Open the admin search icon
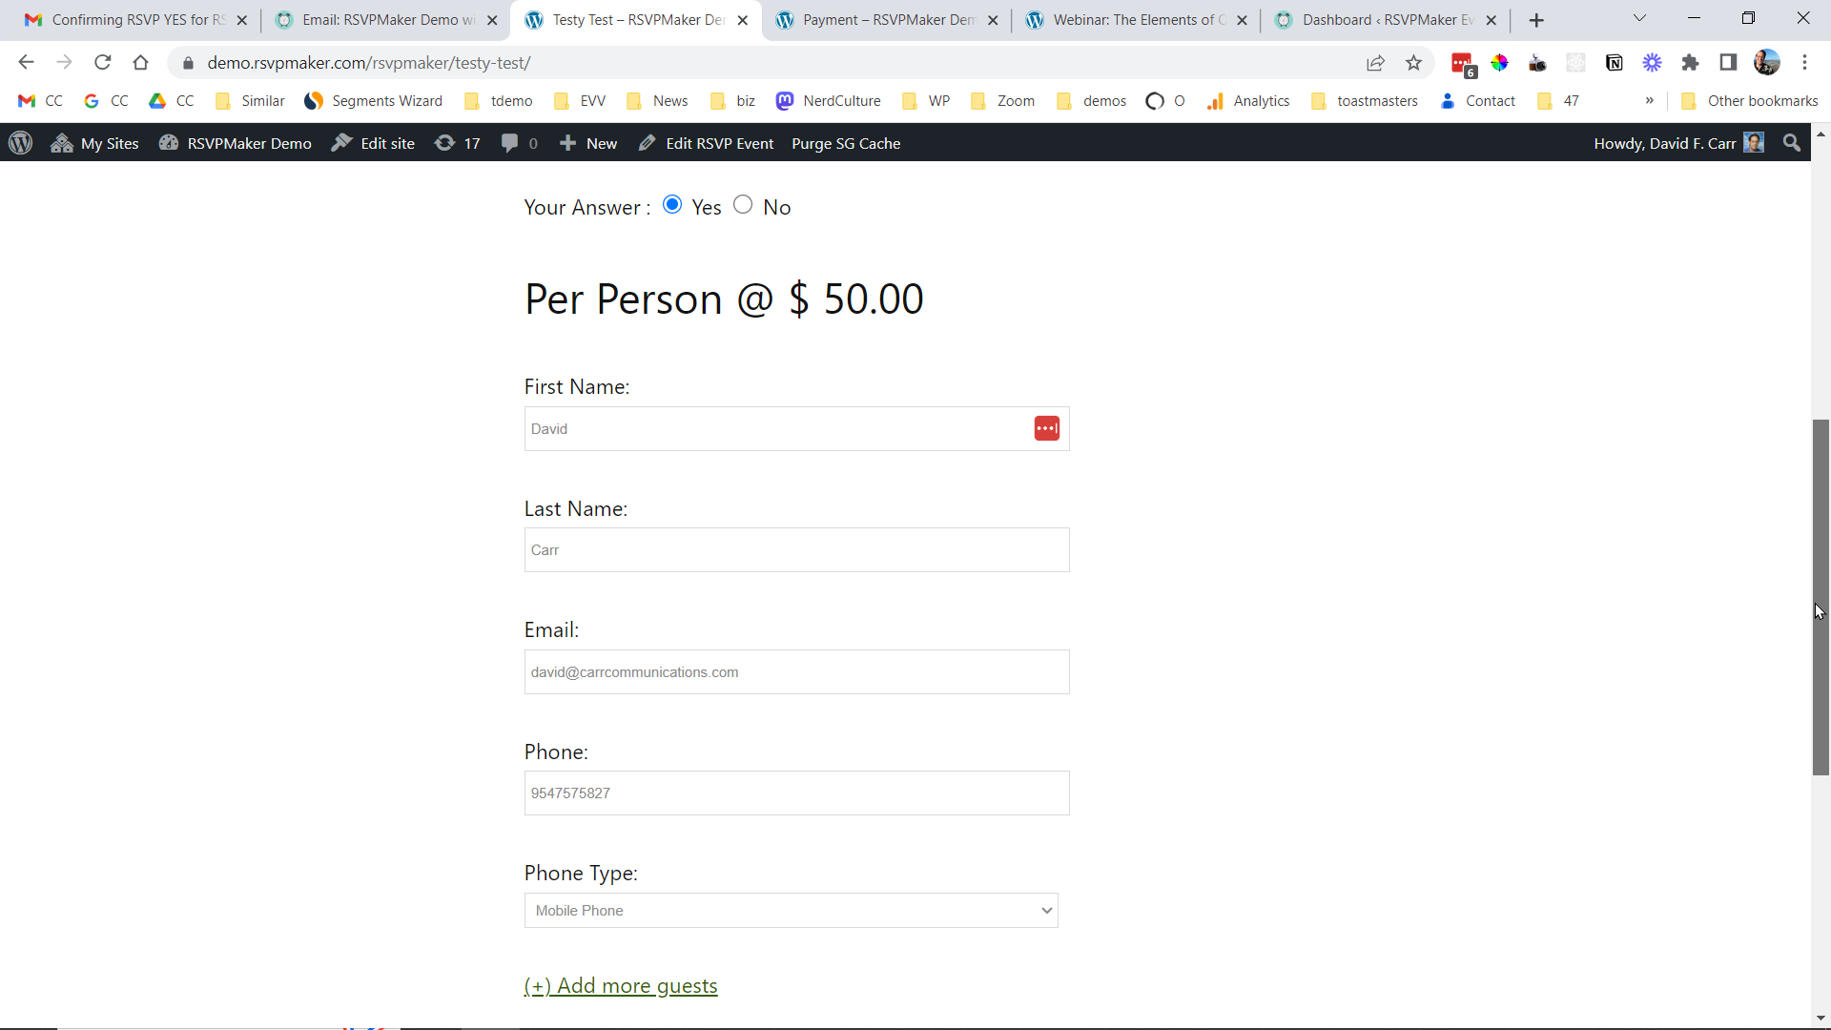 coord(1791,143)
